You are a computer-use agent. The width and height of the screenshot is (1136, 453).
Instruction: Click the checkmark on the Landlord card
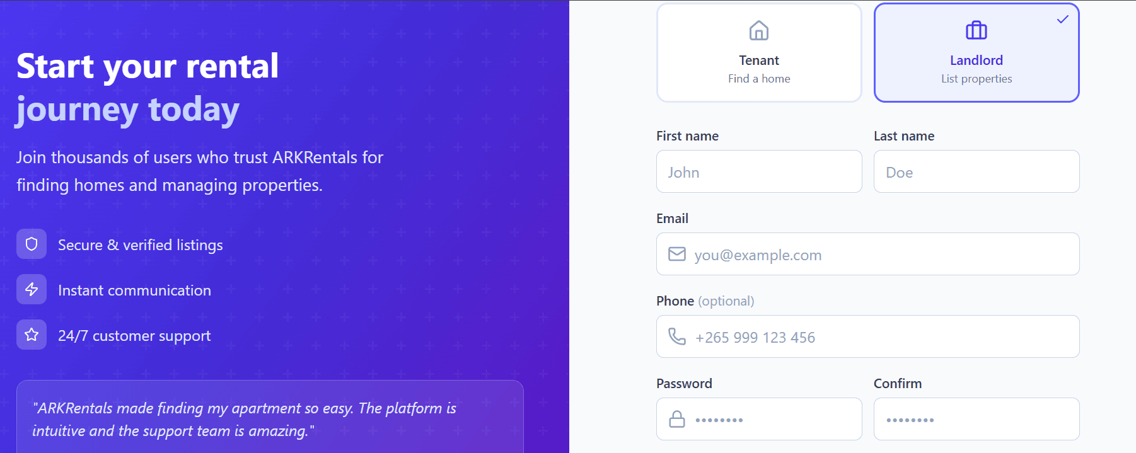pyautogui.click(x=1063, y=20)
